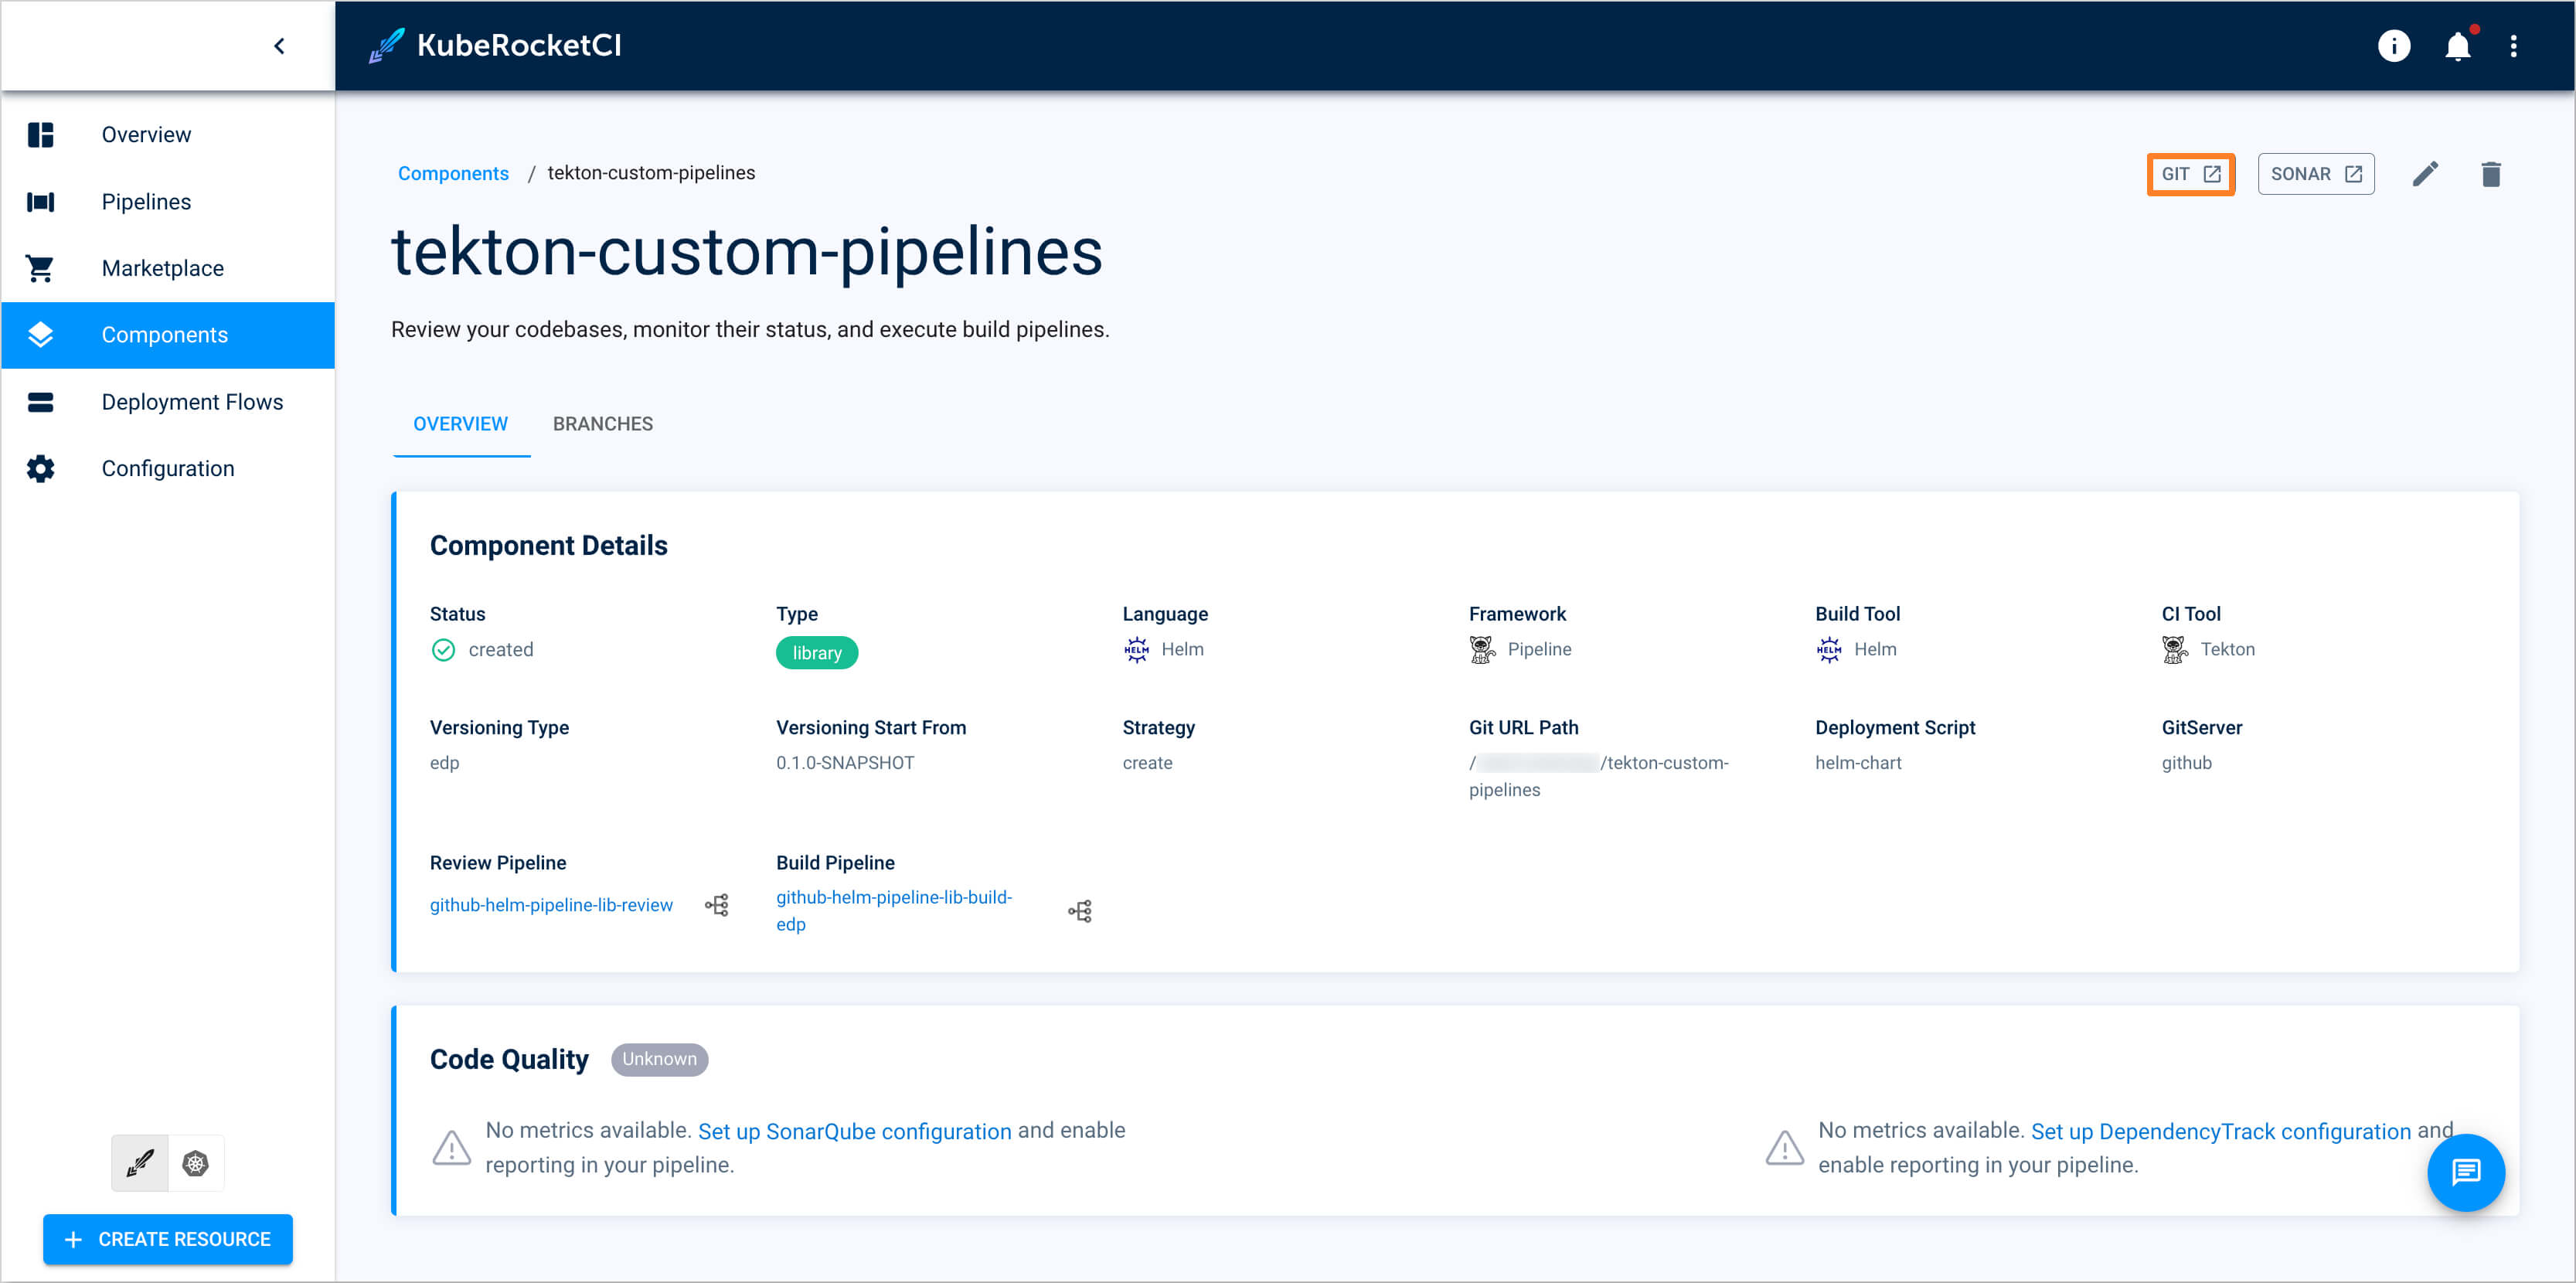This screenshot has width=2576, height=1283.
Task: Delete the component via trash icon
Action: pyautogui.click(x=2491, y=173)
